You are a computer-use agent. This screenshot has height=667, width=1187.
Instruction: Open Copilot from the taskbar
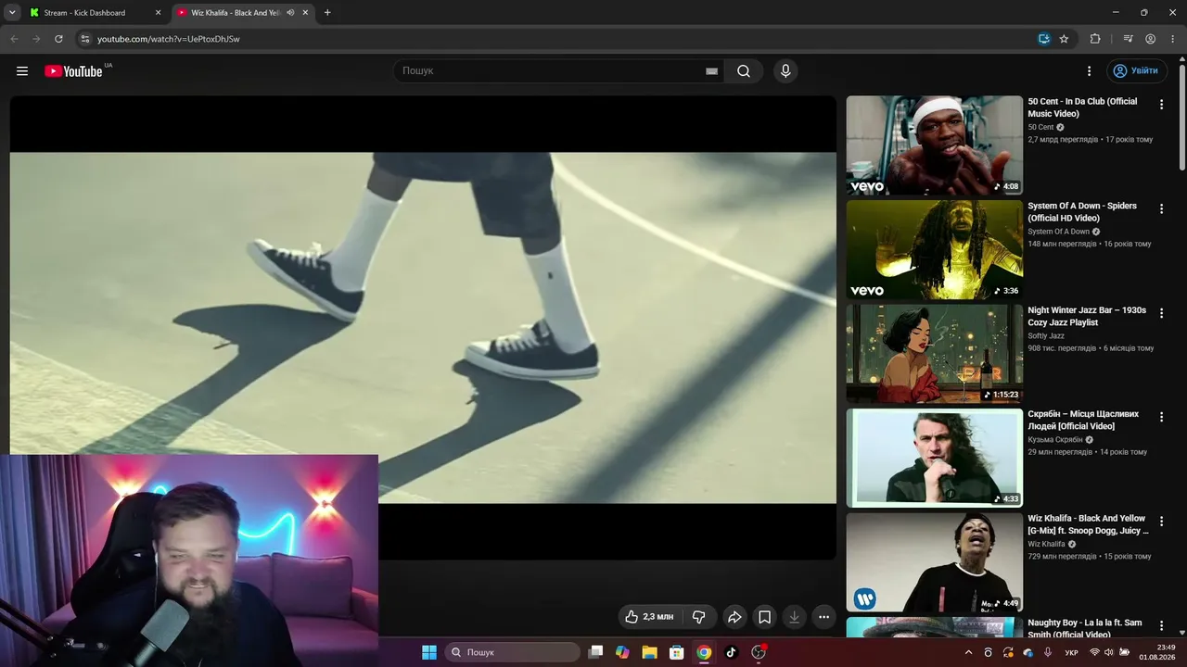[x=622, y=652]
